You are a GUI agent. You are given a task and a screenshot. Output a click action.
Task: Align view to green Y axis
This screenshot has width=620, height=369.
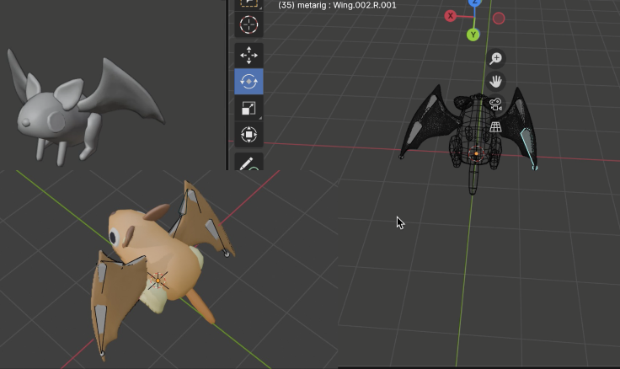pyautogui.click(x=473, y=35)
